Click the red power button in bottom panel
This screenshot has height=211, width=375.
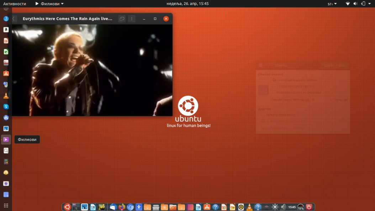309,207
